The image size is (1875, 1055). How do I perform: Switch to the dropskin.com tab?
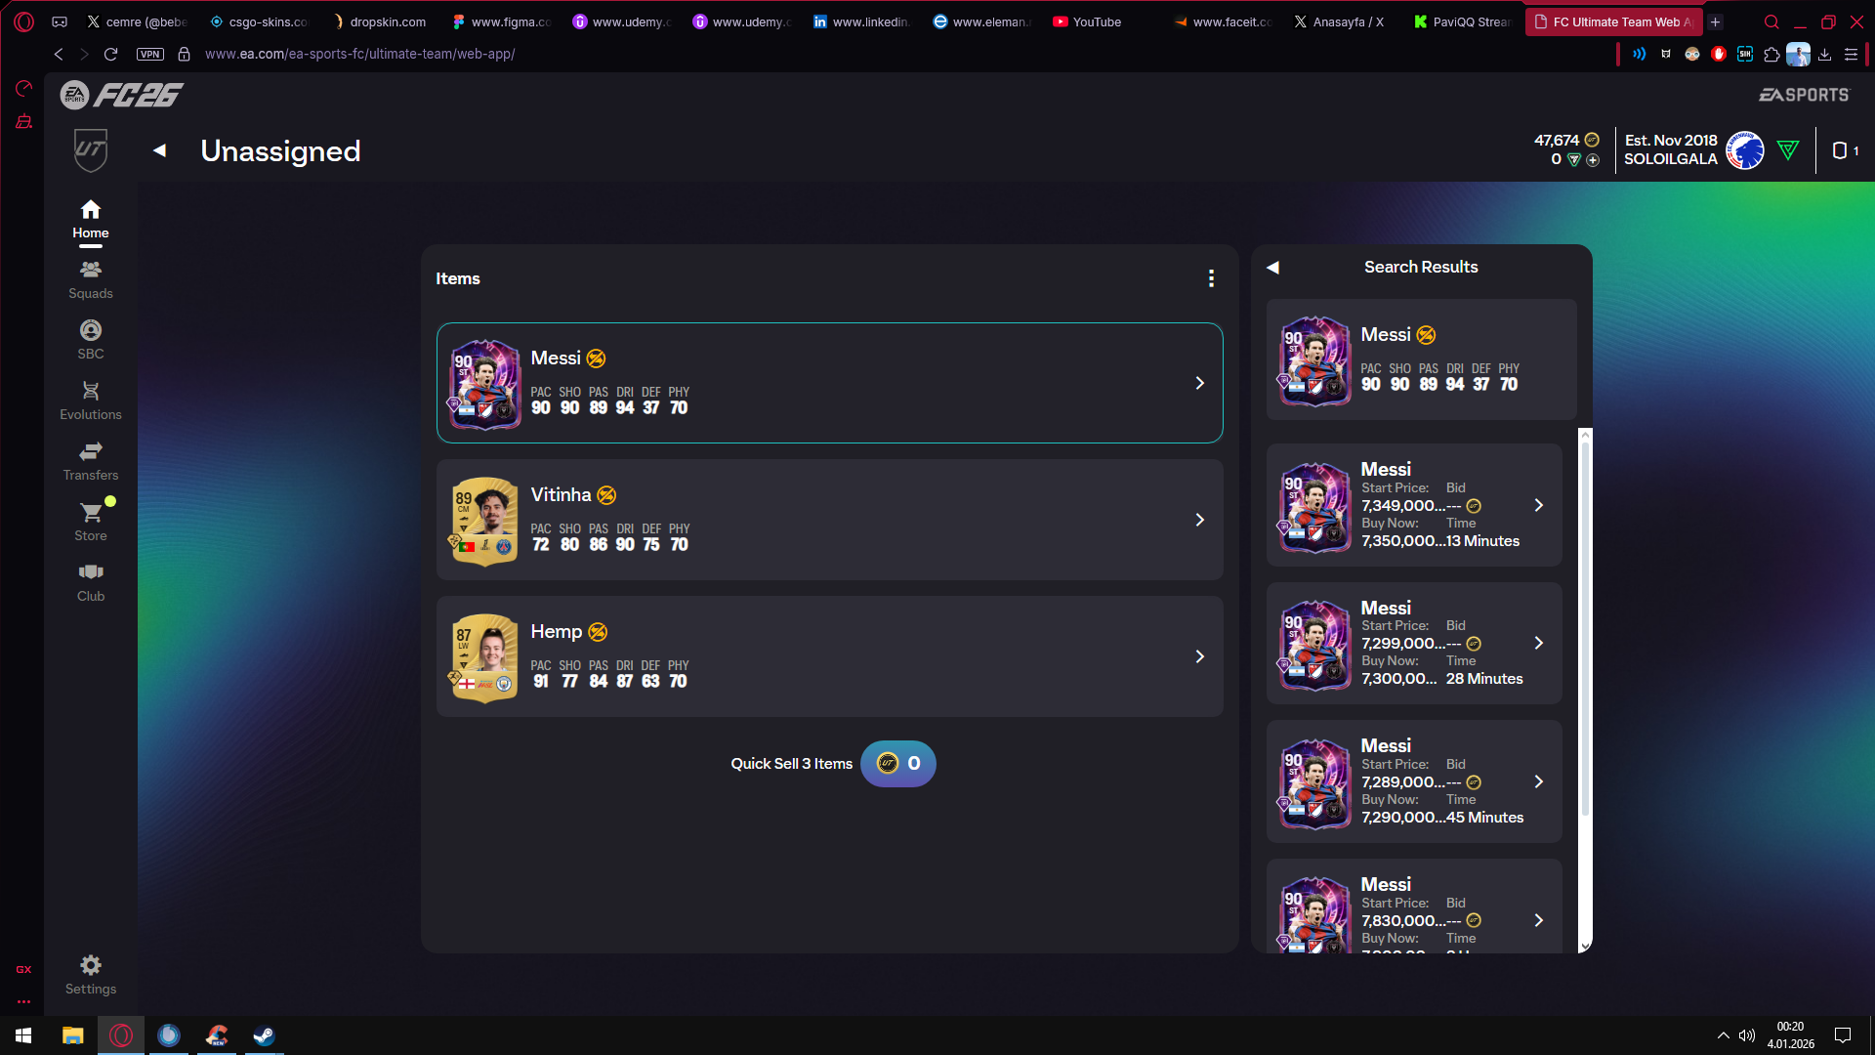(x=379, y=21)
